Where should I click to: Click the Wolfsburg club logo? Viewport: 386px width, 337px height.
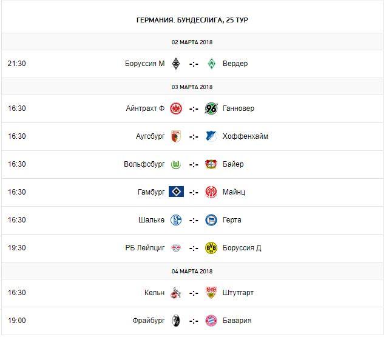coord(176,164)
